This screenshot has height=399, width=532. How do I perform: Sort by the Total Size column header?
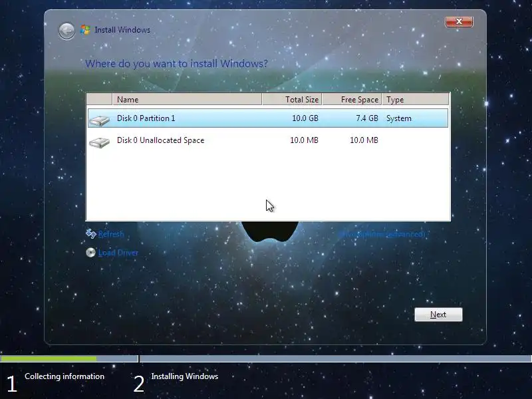pyautogui.click(x=292, y=99)
